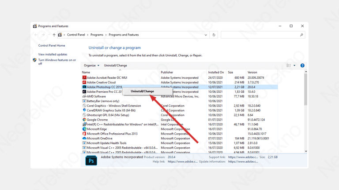Click the Adobe Premiere Pro icon

84,91
